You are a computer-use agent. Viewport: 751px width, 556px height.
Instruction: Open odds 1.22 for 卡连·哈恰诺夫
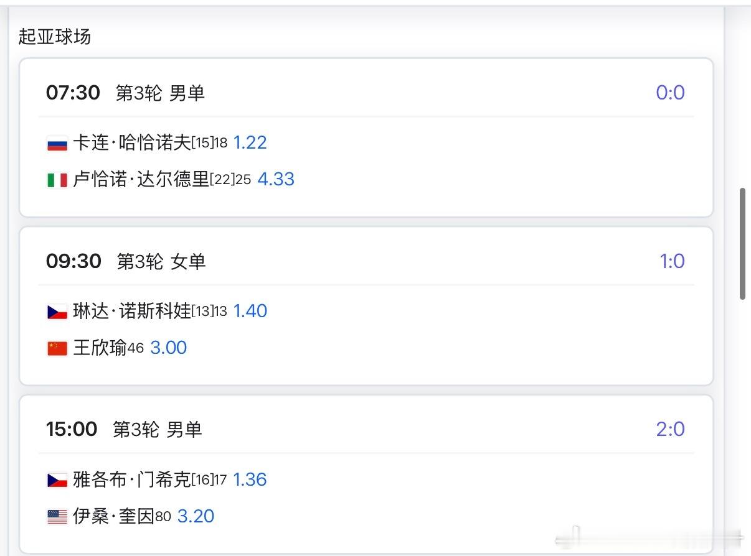[251, 142]
